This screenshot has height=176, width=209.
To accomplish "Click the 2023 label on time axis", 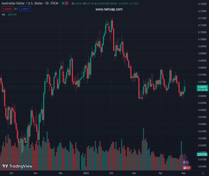I will pos(86,173).
